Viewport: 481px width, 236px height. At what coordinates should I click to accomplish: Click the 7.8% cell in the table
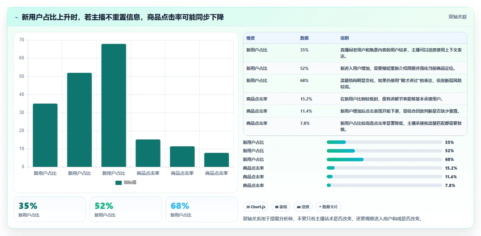coord(305,123)
